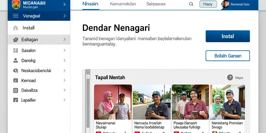
Task: Click the Dendar Nenagari heading
Action: tap(116, 28)
